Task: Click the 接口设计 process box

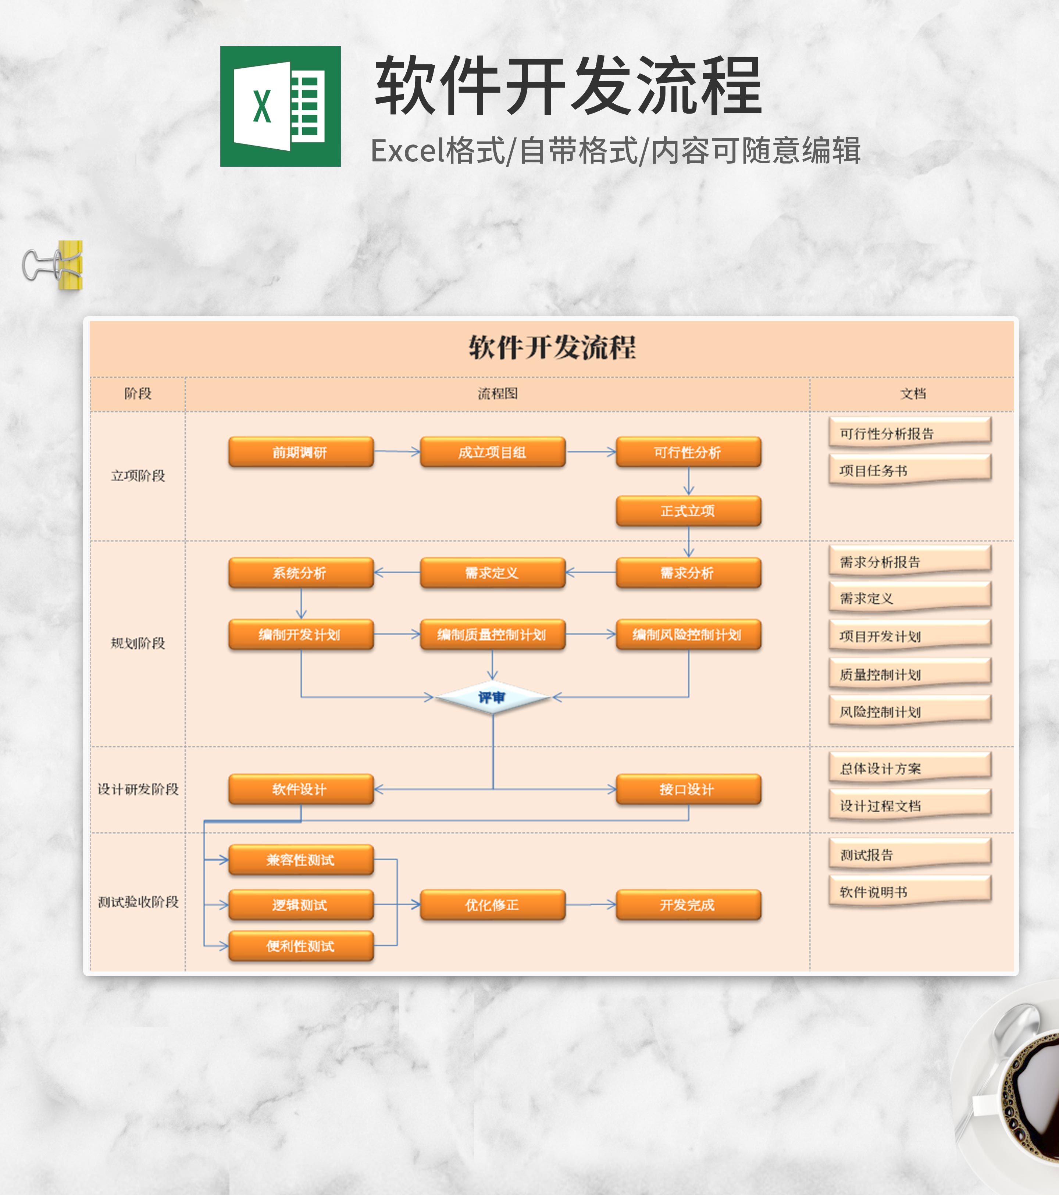Action: [688, 789]
